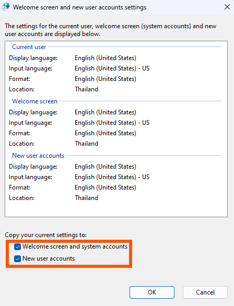Image resolution: width=234 pixels, height=306 pixels.
Task: Click Current user Input language value
Action: [112, 68]
